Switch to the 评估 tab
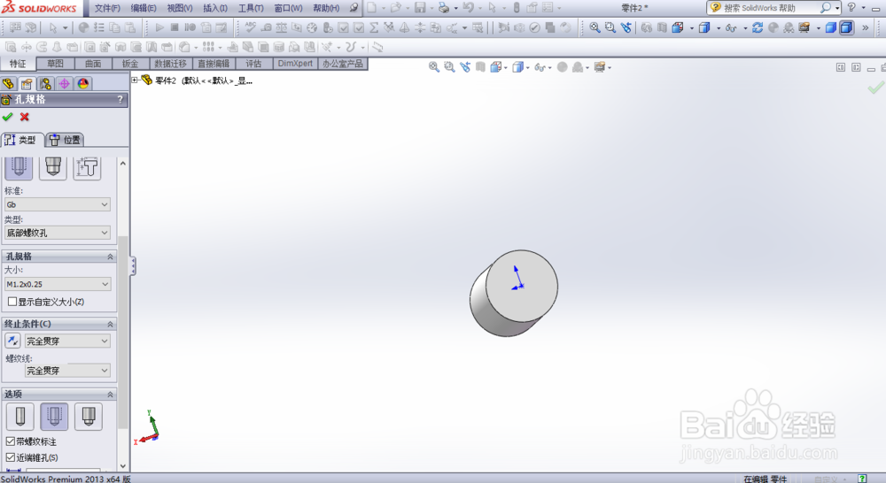Viewport: 886px width, 483px height. pos(253,64)
